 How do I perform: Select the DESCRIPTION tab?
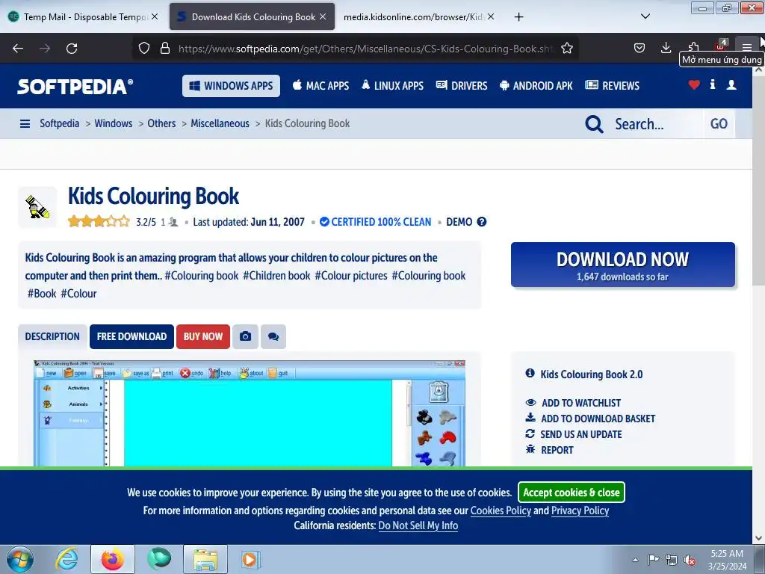[x=53, y=337]
